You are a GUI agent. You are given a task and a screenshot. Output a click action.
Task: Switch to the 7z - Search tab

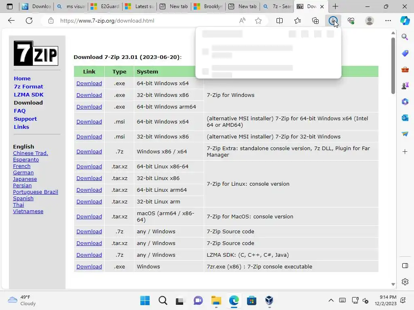click(277, 6)
